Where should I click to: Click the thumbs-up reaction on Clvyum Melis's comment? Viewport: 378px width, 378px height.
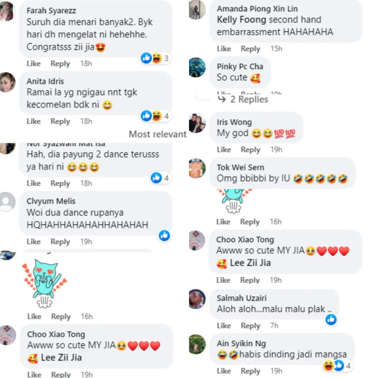[164, 235]
